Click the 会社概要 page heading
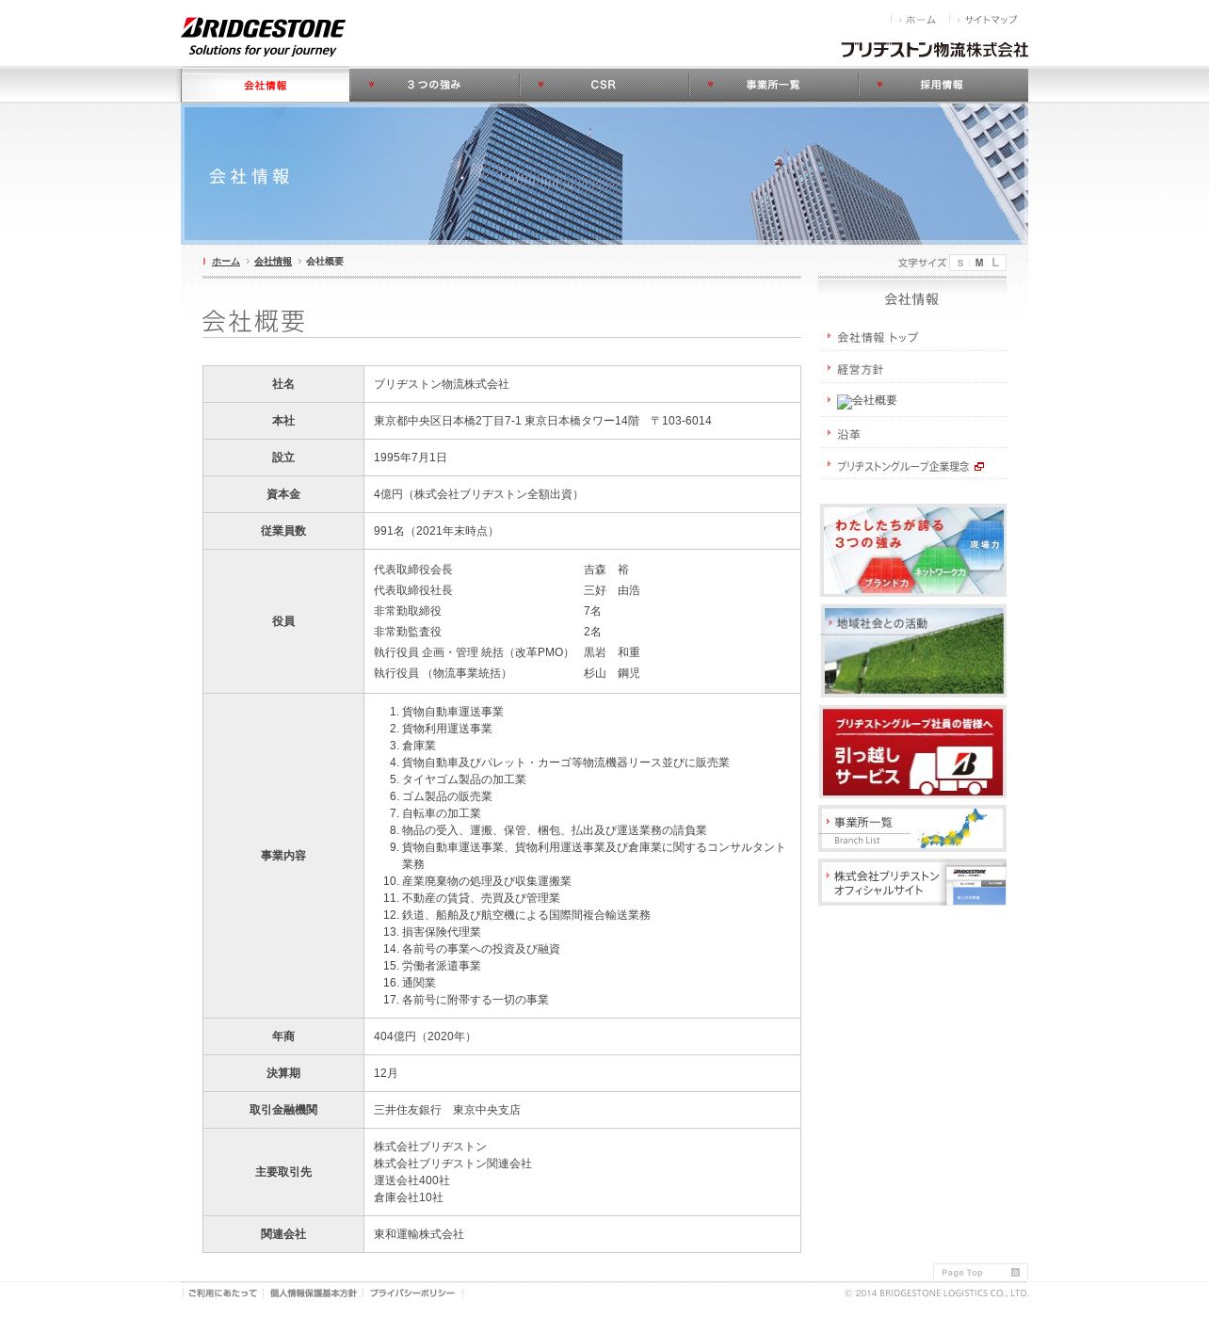1209x1317 pixels. tap(253, 321)
